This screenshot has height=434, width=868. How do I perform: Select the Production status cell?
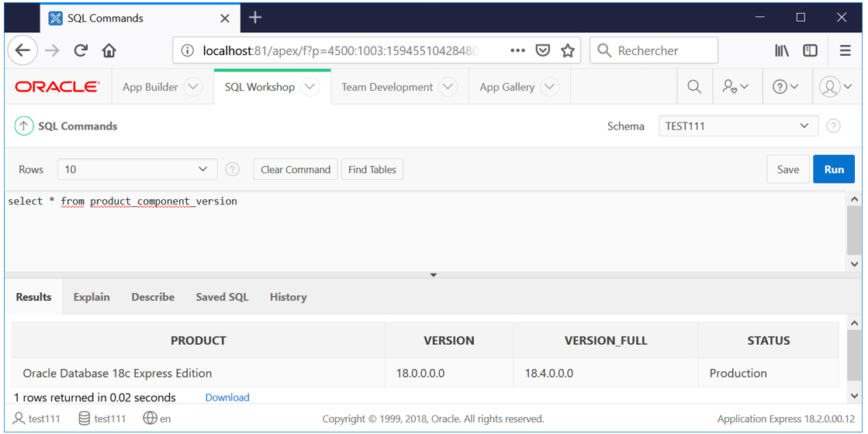point(769,374)
